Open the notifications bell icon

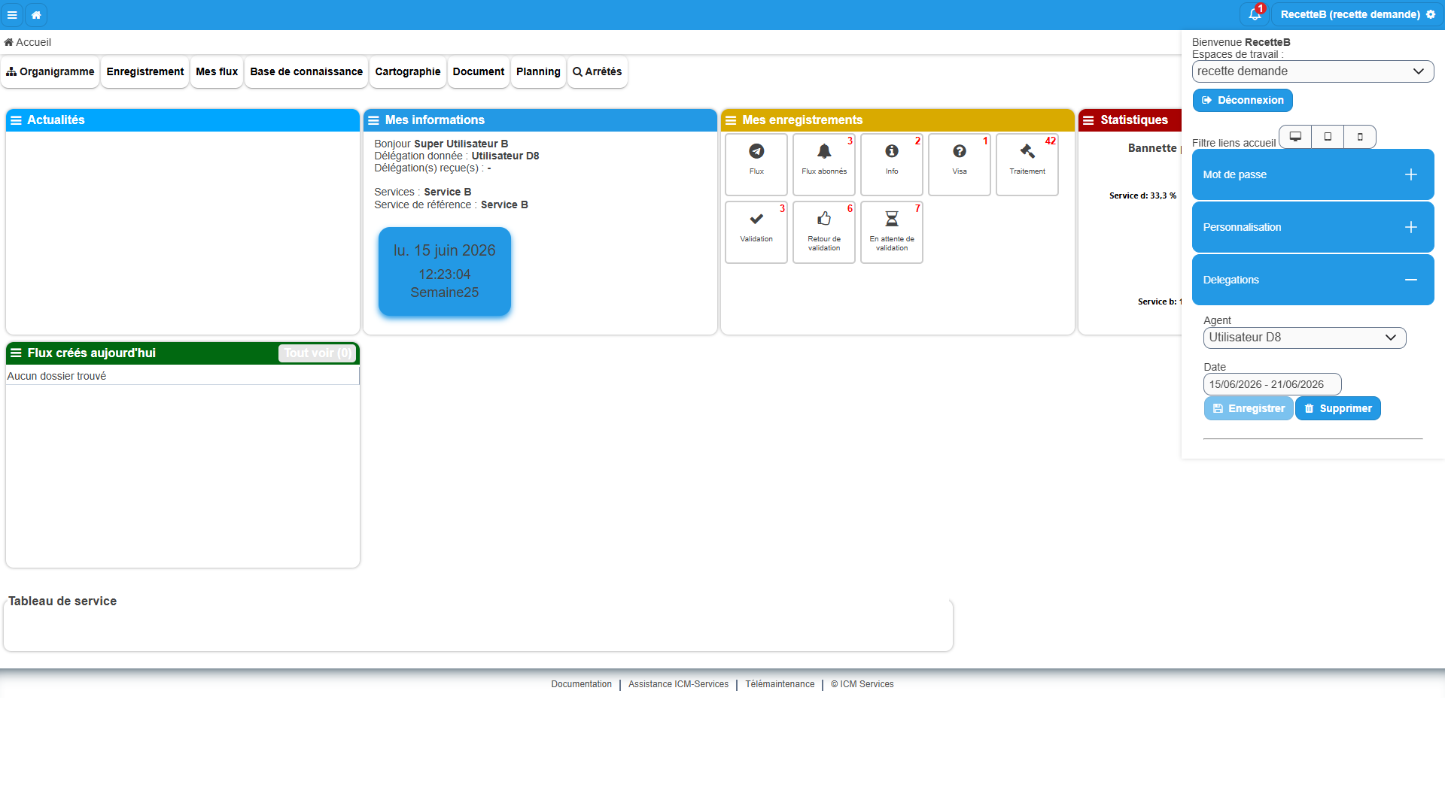tap(1254, 14)
